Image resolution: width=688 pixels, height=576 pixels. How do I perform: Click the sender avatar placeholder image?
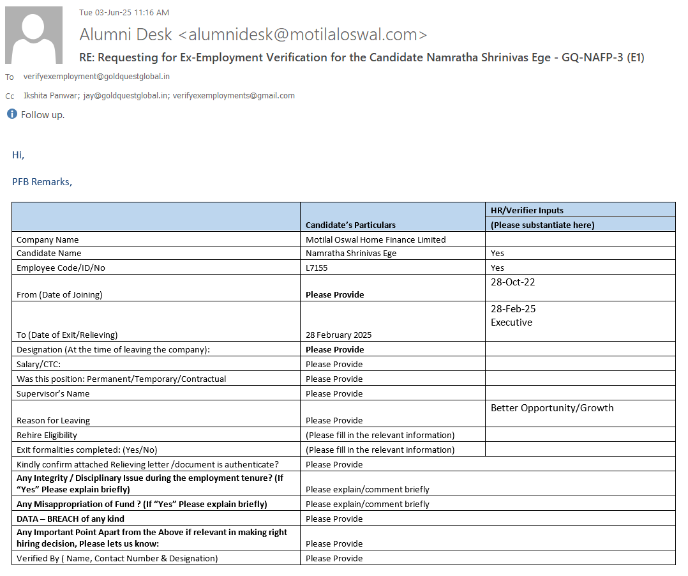34,35
